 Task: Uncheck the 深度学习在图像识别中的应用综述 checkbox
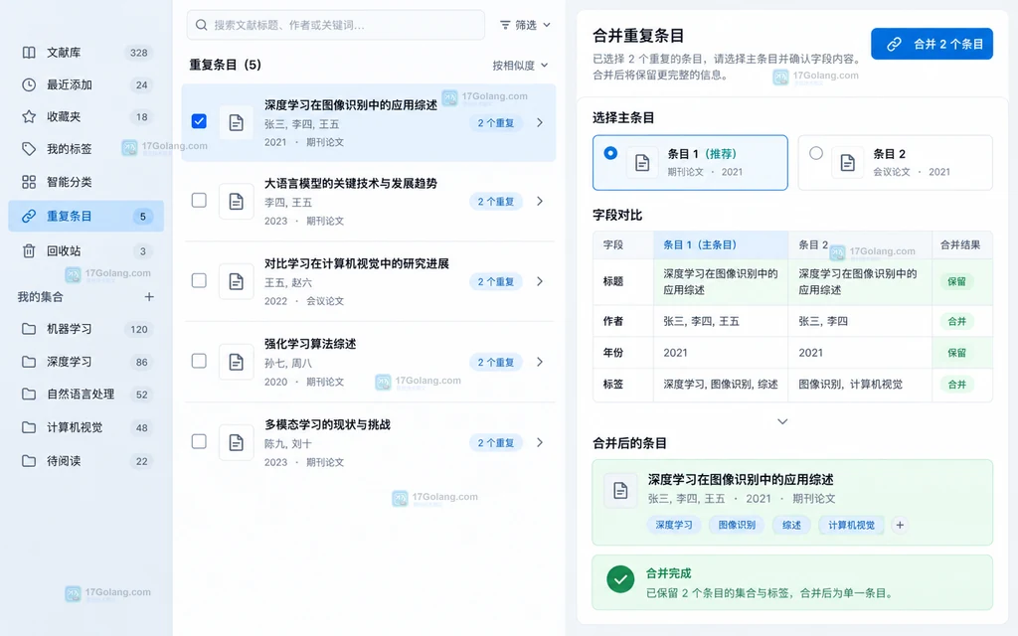(x=199, y=121)
